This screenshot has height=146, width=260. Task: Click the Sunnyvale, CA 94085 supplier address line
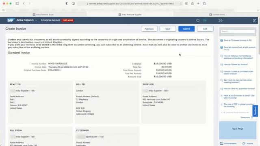(153, 103)
